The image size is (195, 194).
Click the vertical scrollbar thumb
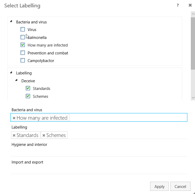[x=193, y=42]
